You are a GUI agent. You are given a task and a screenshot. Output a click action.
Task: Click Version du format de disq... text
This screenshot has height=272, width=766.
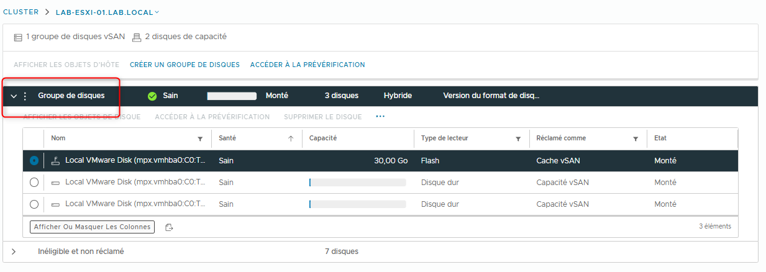(491, 96)
